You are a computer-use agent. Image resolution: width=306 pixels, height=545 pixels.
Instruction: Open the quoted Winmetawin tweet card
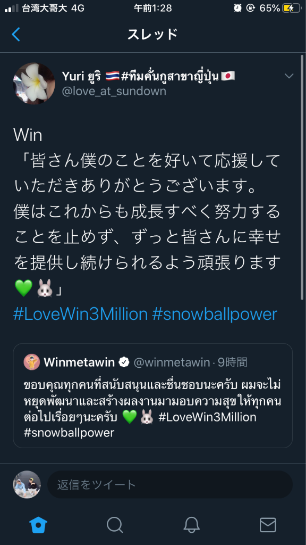(152, 395)
